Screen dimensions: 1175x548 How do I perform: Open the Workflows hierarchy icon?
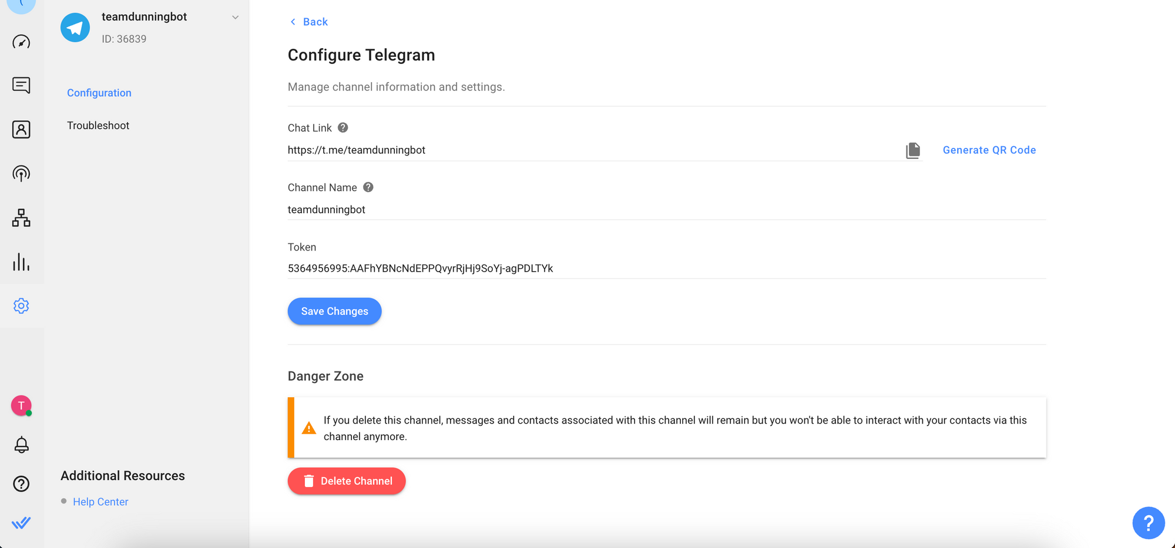[x=21, y=218]
